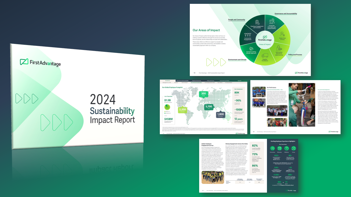
Task: Click Information Security & Cybersecurity padlock icon
Action: coord(279,48)
